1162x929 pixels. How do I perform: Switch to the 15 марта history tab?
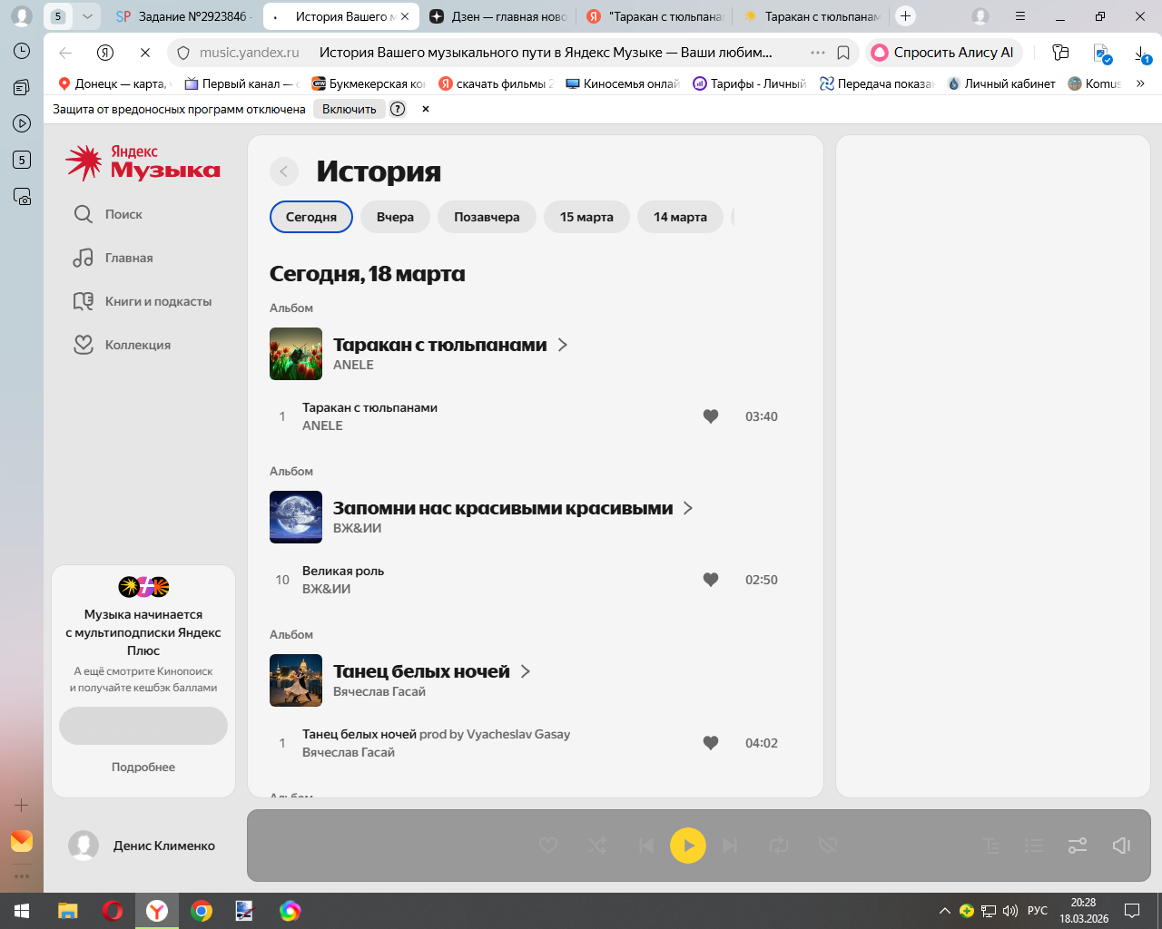(586, 217)
